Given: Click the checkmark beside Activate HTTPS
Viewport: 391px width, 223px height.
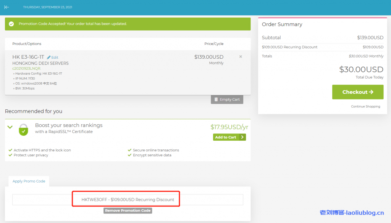Looking at the screenshot, I should (x=10, y=150).
